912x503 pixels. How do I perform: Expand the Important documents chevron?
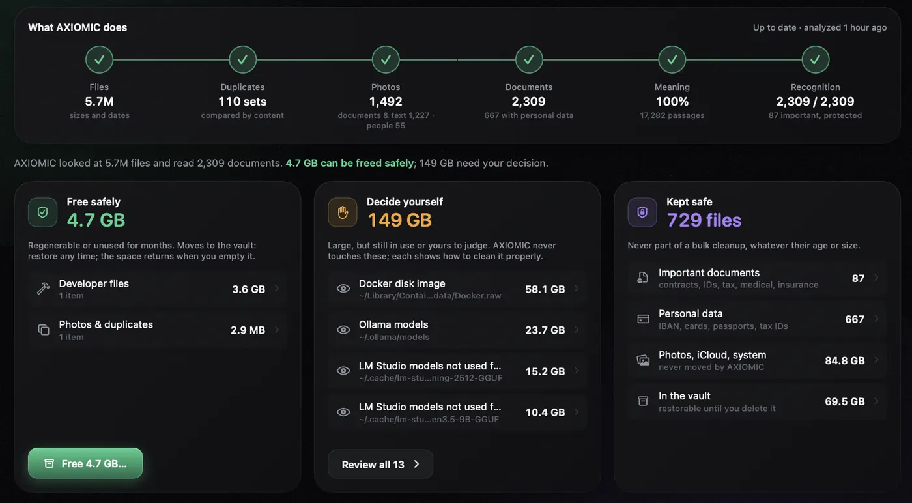[x=876, y=278]
